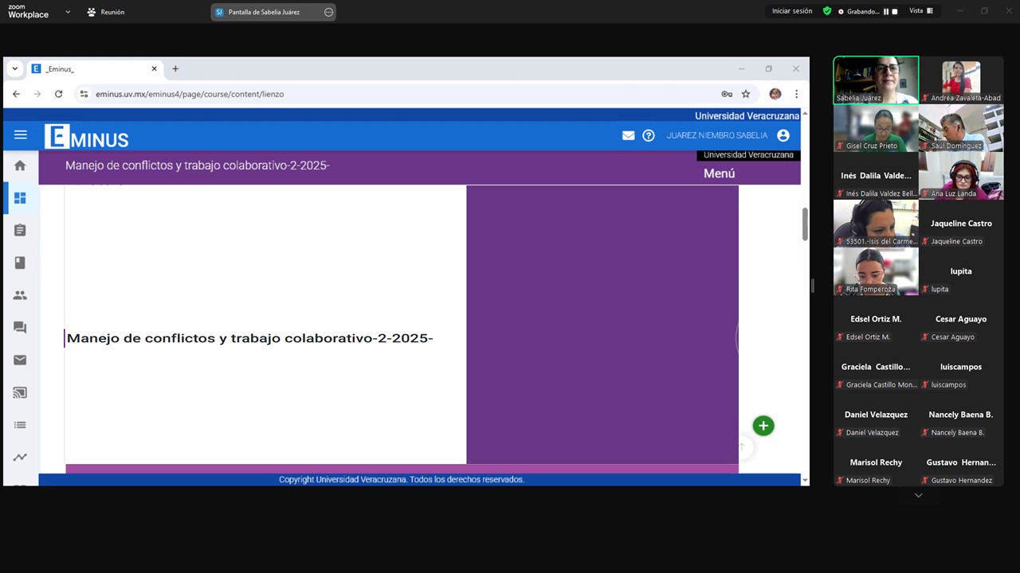Select the _Eminus_ browser tab
1020x573 pixels.
pyautogui.click(x=88, y=69)
